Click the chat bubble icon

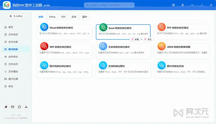point(19,107)
